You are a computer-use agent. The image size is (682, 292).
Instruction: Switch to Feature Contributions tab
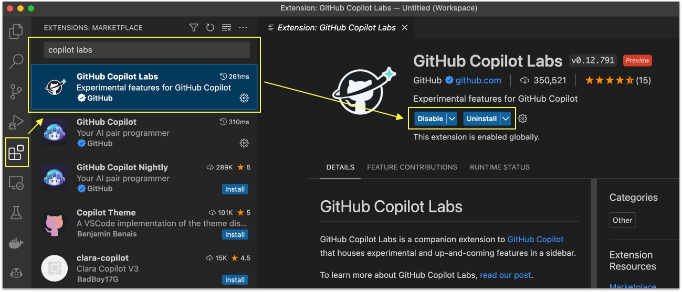pos(412,167)
